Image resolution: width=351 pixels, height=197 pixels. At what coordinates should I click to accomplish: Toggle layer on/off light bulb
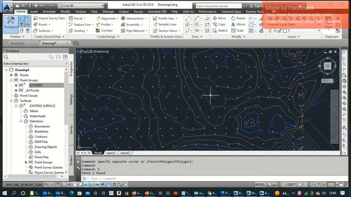(270, 31)
